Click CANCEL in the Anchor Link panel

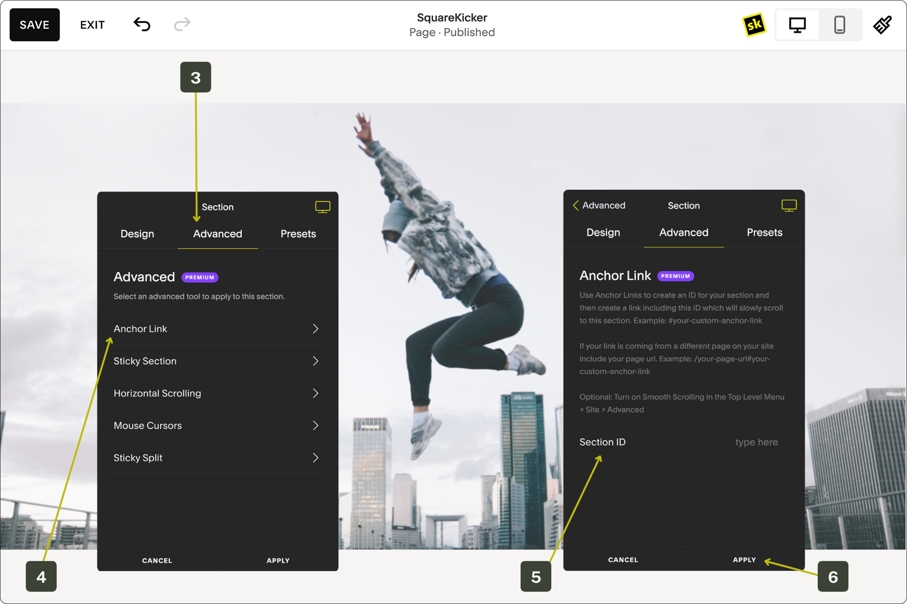tap(623, 559)
